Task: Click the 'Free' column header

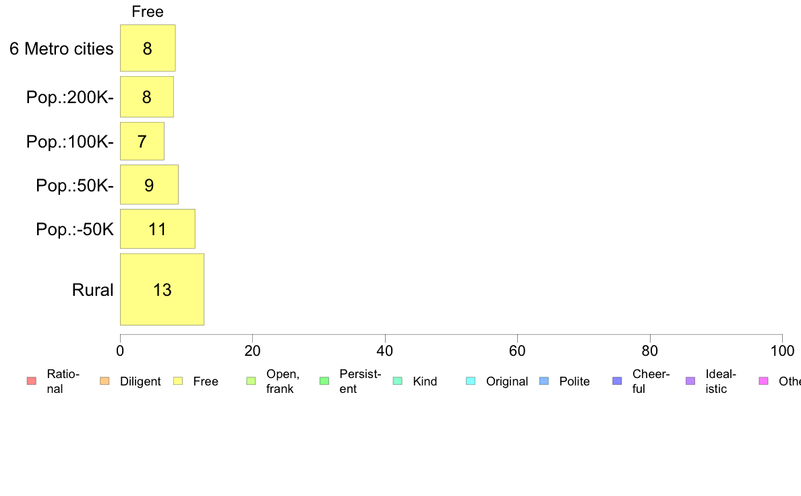Action: pos(148,11)
